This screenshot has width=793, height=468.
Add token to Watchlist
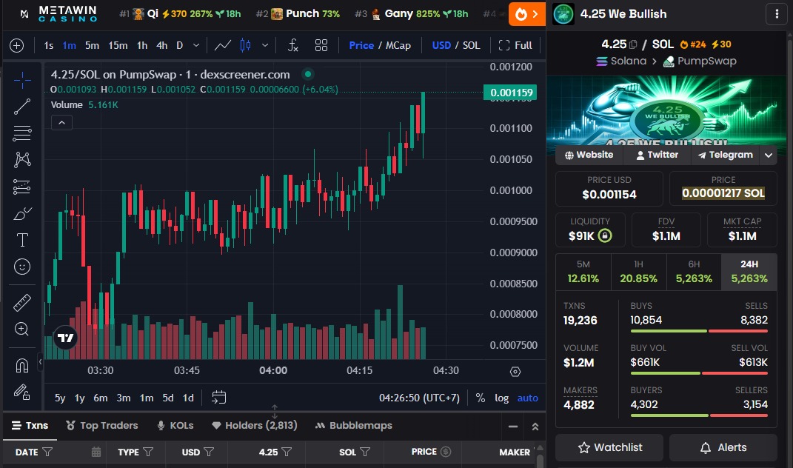[609, 447]
